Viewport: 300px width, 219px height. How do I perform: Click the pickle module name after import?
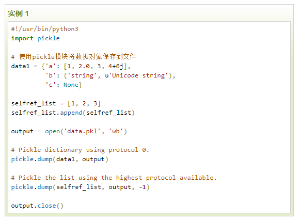click(x=49, y=38)
